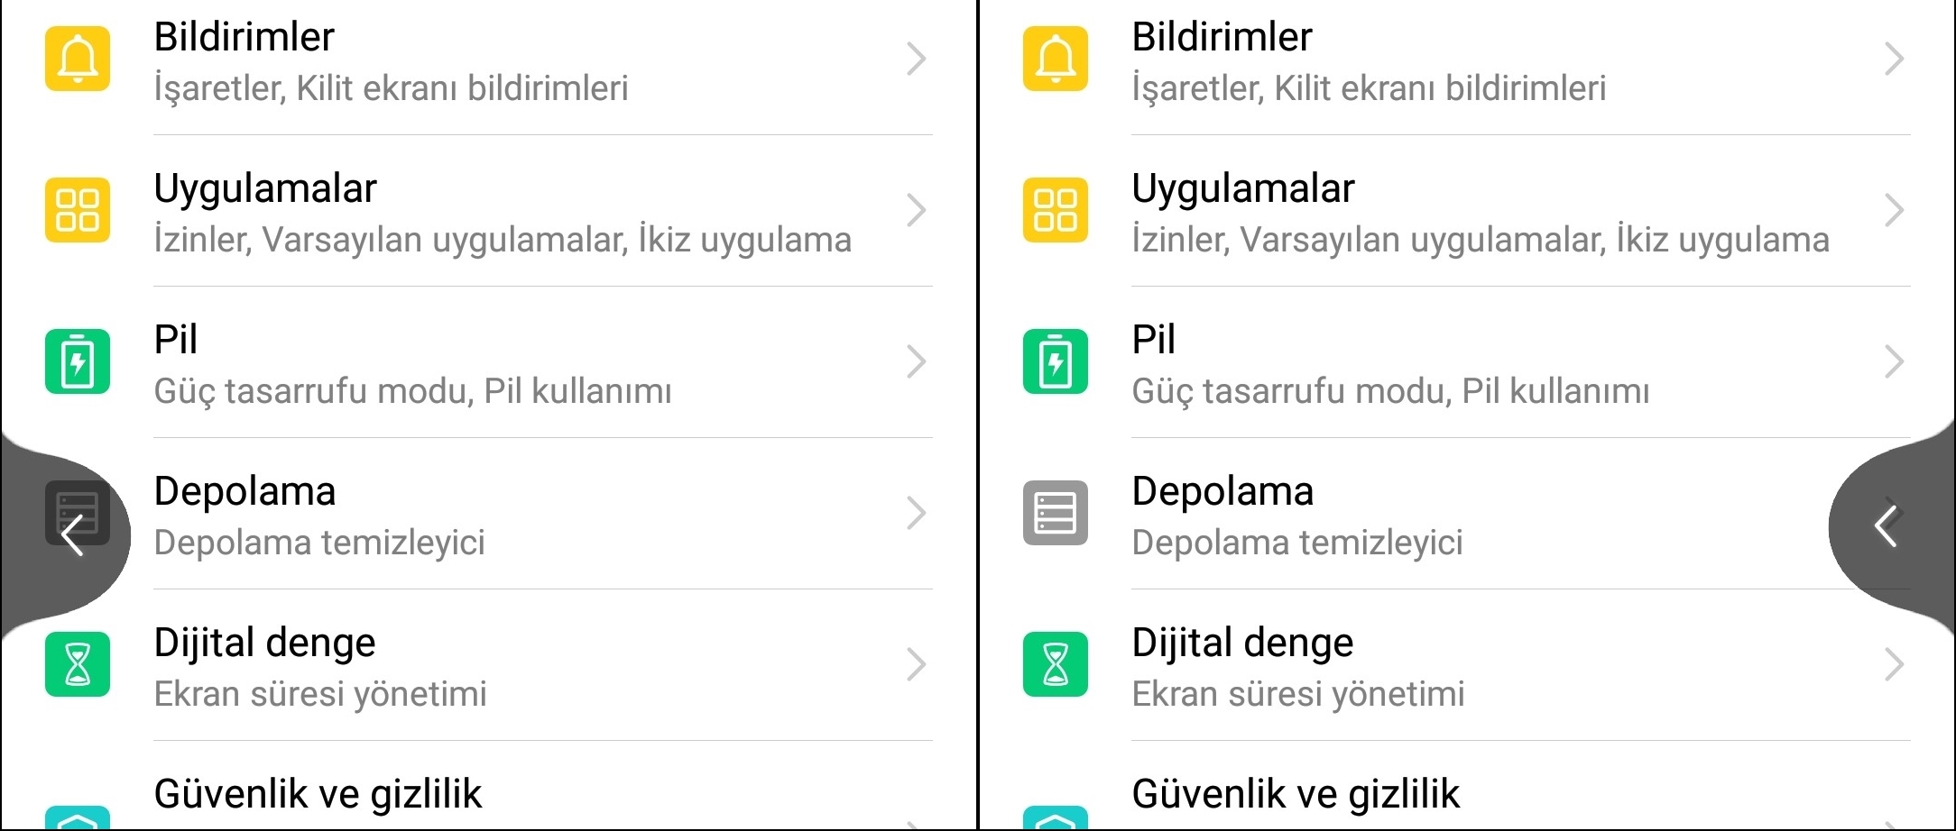Open Güvenlik ve gizlilik in left screen

[318, 795]
